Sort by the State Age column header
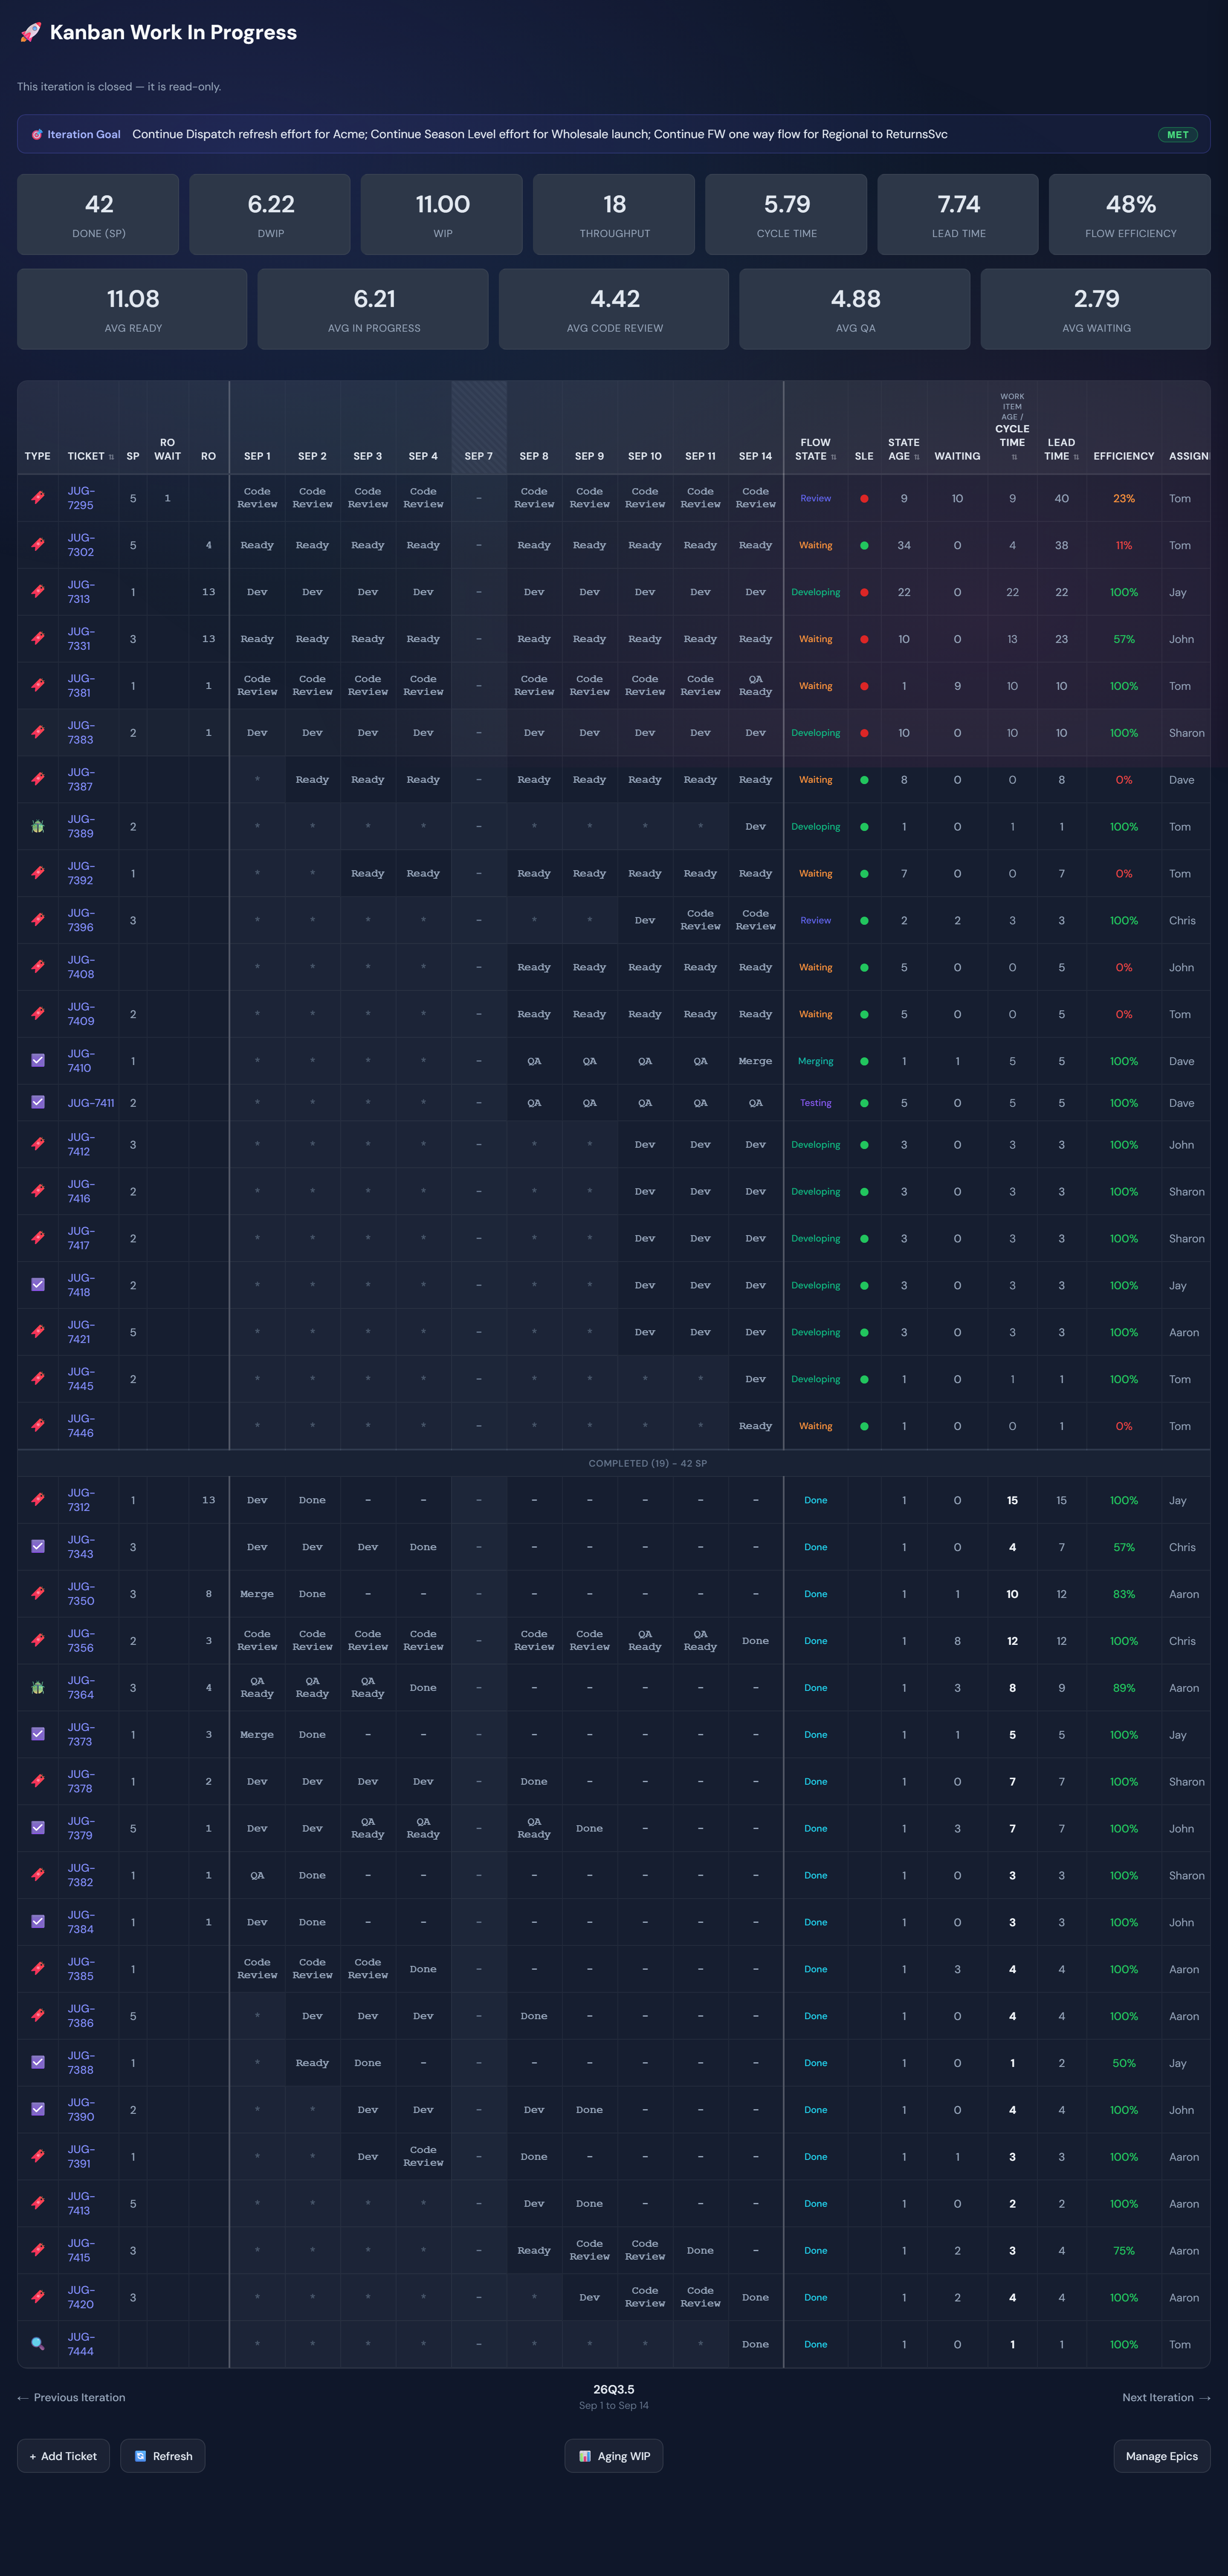Screen dimensions: 1228x2576 click(903, 449)
